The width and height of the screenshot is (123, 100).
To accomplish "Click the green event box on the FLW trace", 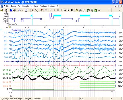I will pos(44,70).
